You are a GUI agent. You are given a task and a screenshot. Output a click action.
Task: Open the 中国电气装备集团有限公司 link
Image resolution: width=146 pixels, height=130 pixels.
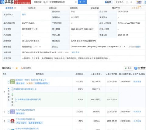click(27, 128)
